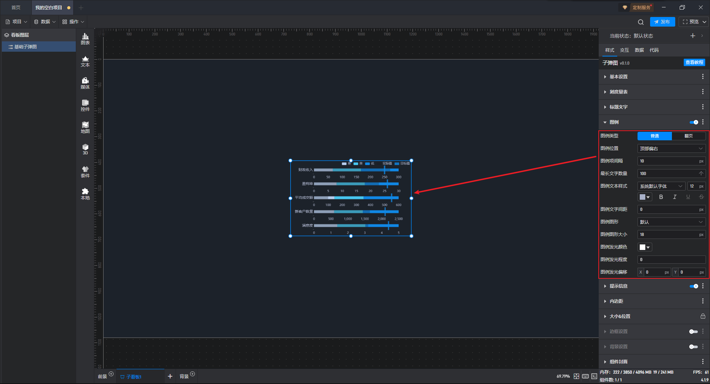710x384 pixels.
Task: Open the 图例位置 dropdown
Action: coord(672,148)
